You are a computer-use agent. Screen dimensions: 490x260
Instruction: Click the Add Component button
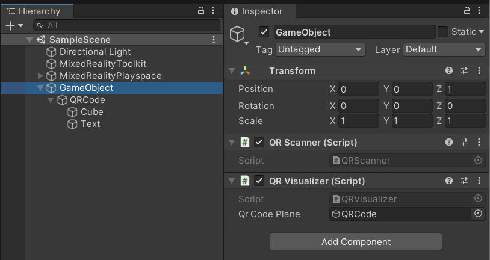356,241
